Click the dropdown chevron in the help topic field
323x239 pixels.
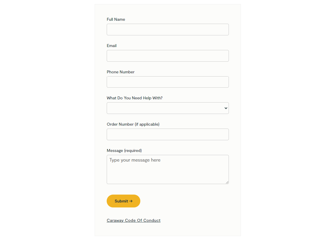click(x=226, y=108)
